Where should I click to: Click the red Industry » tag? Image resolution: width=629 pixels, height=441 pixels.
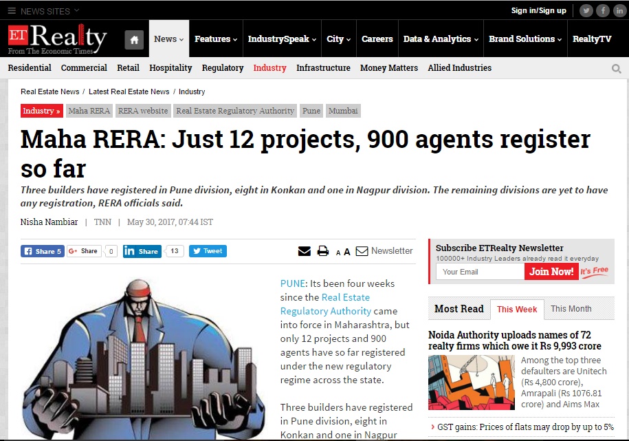pyautogui.click(x=42, y=111)
